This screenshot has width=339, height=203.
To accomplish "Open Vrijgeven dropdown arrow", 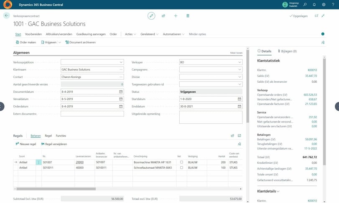I will [60, 42].
